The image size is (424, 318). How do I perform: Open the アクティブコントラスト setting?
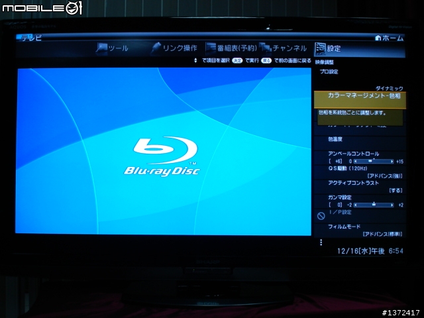[x=360, y=187]
